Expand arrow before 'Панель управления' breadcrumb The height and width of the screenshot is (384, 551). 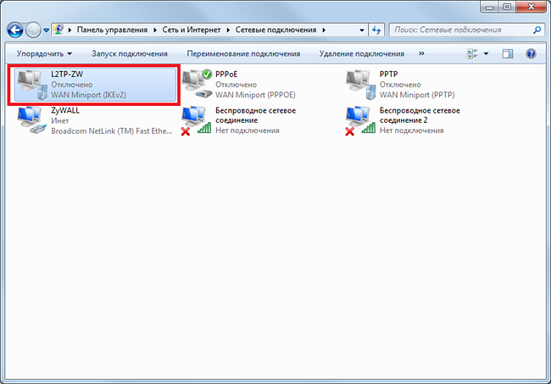point(70,31)
